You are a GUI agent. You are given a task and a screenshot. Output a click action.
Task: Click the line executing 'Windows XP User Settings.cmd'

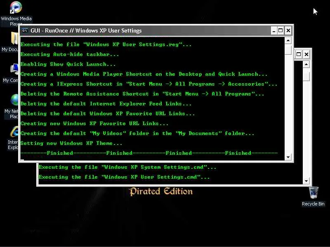124,177
